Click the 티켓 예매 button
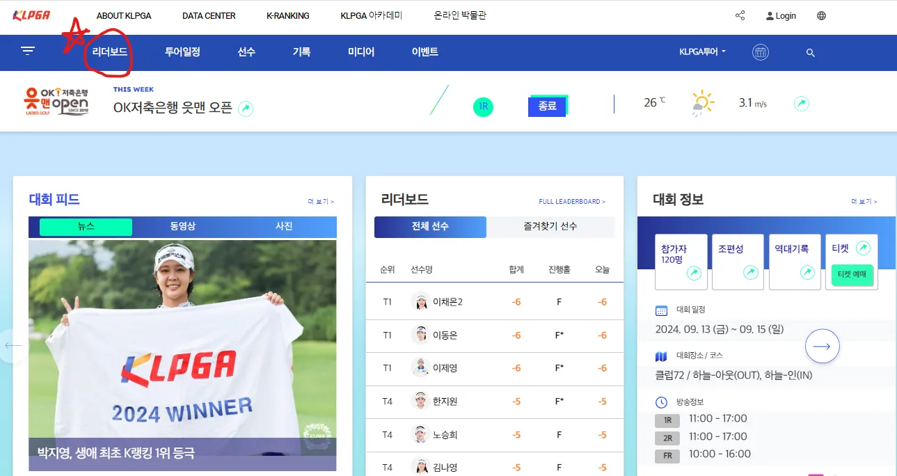 tap(850, 276)
